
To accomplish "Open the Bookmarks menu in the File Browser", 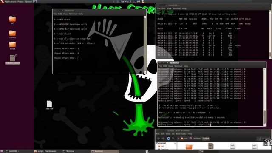I will pyautogui.click(x=181, y=134).
